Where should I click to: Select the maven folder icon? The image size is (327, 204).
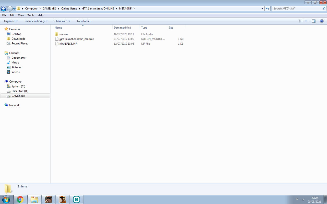[57, 34]
